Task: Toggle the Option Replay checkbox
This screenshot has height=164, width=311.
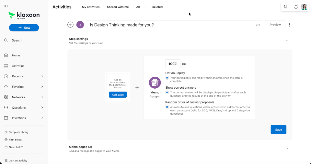Action: (x=167, y=78)
